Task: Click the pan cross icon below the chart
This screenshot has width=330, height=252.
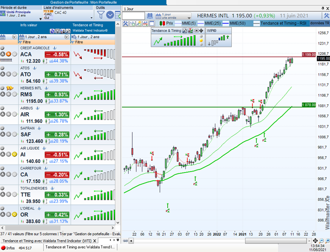Action: click(x=315, y=241)
